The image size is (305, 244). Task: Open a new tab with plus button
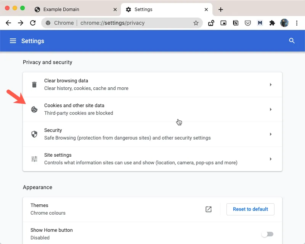[221, 10]
